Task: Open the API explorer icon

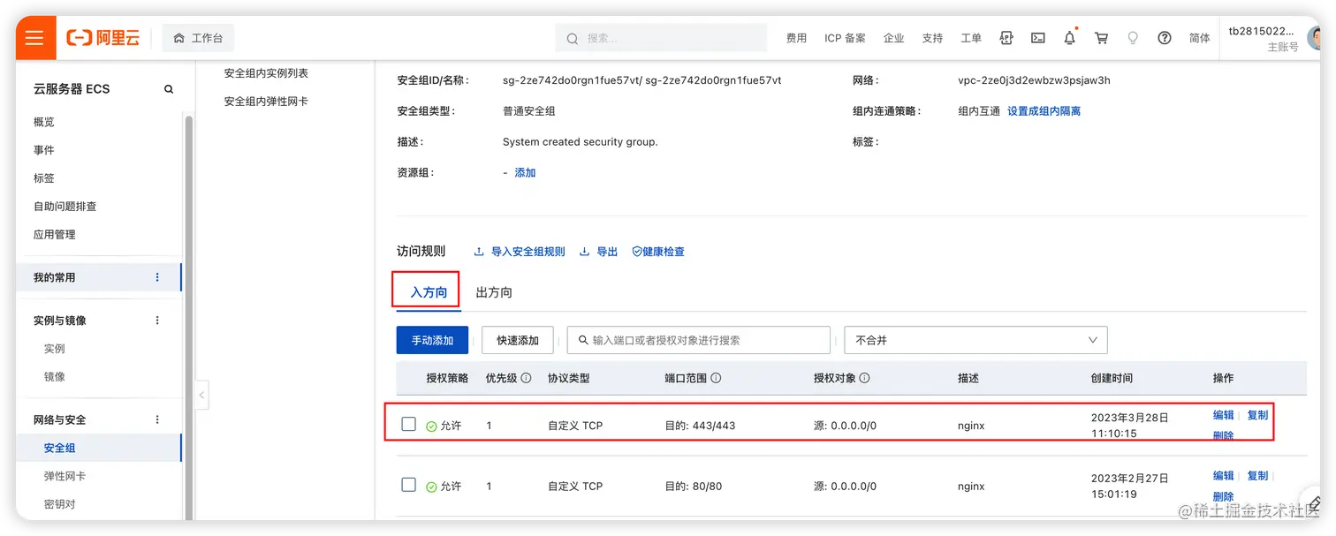Action: [x=1006, y=38]
